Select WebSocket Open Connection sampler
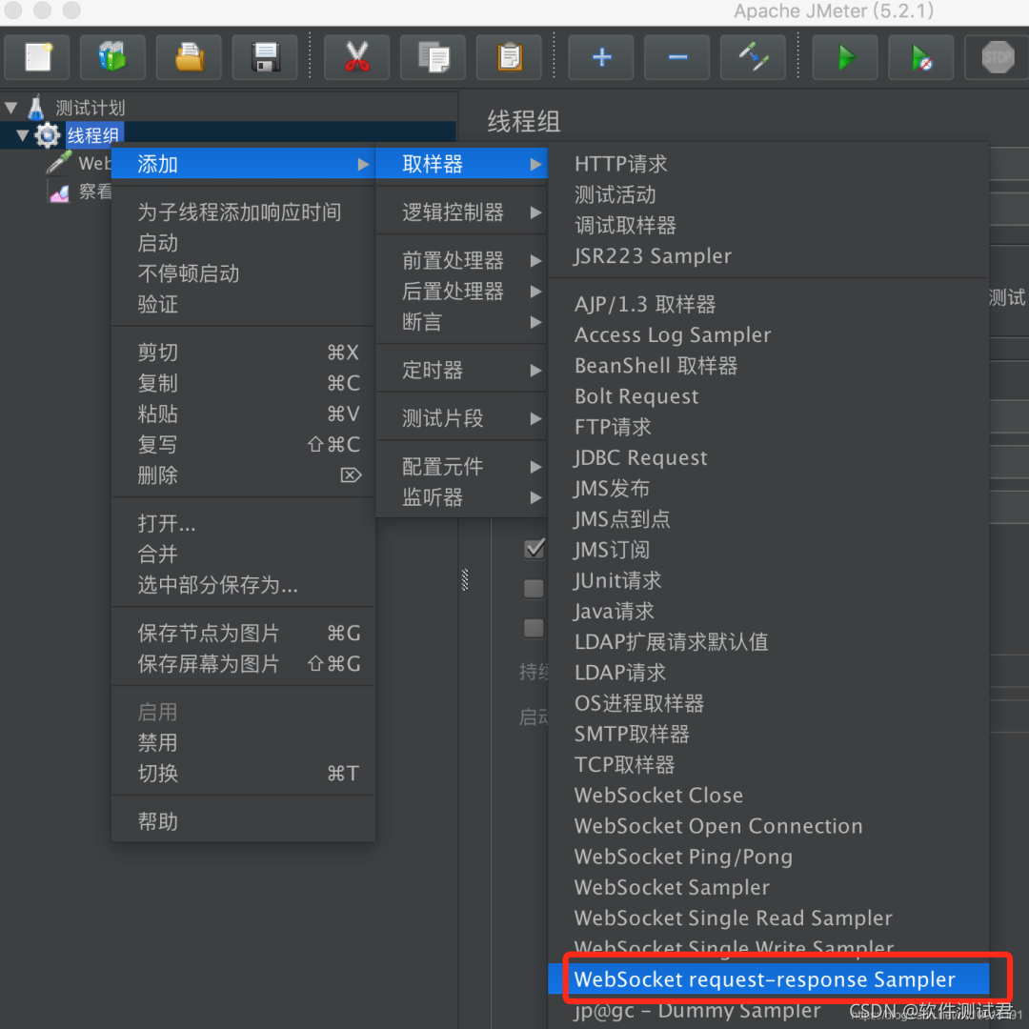Screen dimensions: 1029x1029 tap(769, 825)
